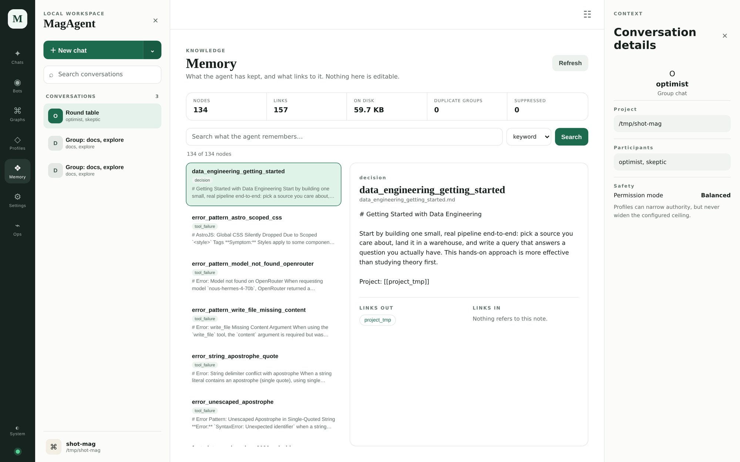
Task: Select the error_pattern_astro_scoped_css memory node
Action: pyautogui.click(x=263, y=229)
